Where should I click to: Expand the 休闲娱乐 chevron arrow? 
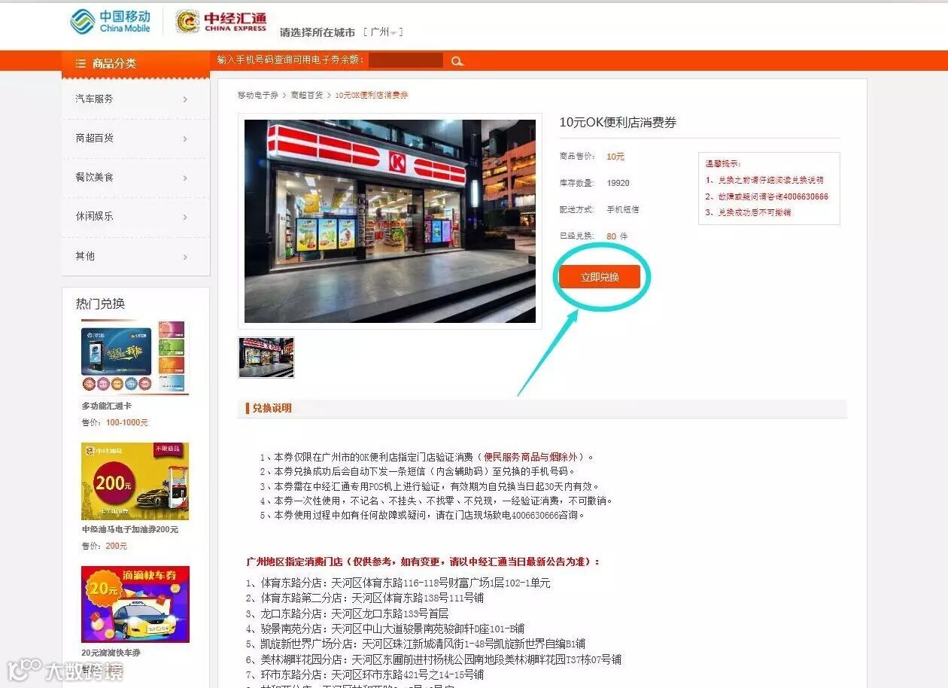click(185, 217)
